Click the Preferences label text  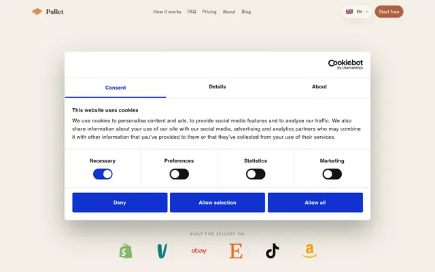[x=179, y=160]
